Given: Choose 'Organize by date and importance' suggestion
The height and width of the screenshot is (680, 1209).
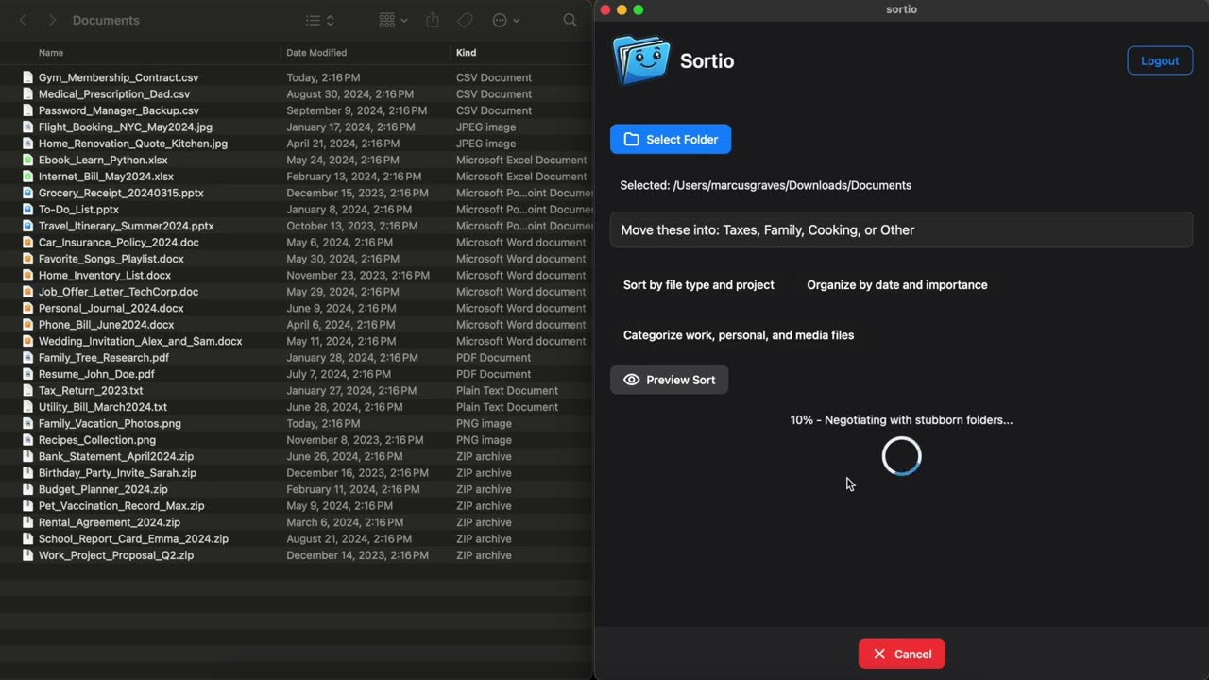Looking at the screenshot, I should point(897,284).
